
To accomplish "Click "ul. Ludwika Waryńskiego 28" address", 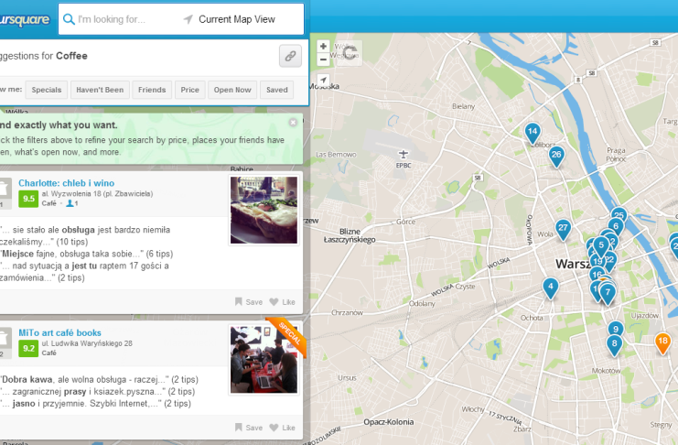I will 87,343.
